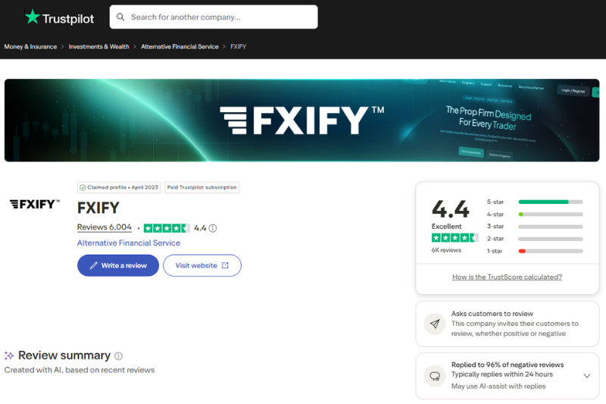The height and width of the screenshot is (404, 606).
Task: Click the star rating beside Reviews 6,004
Action: [x=167, y=228]
